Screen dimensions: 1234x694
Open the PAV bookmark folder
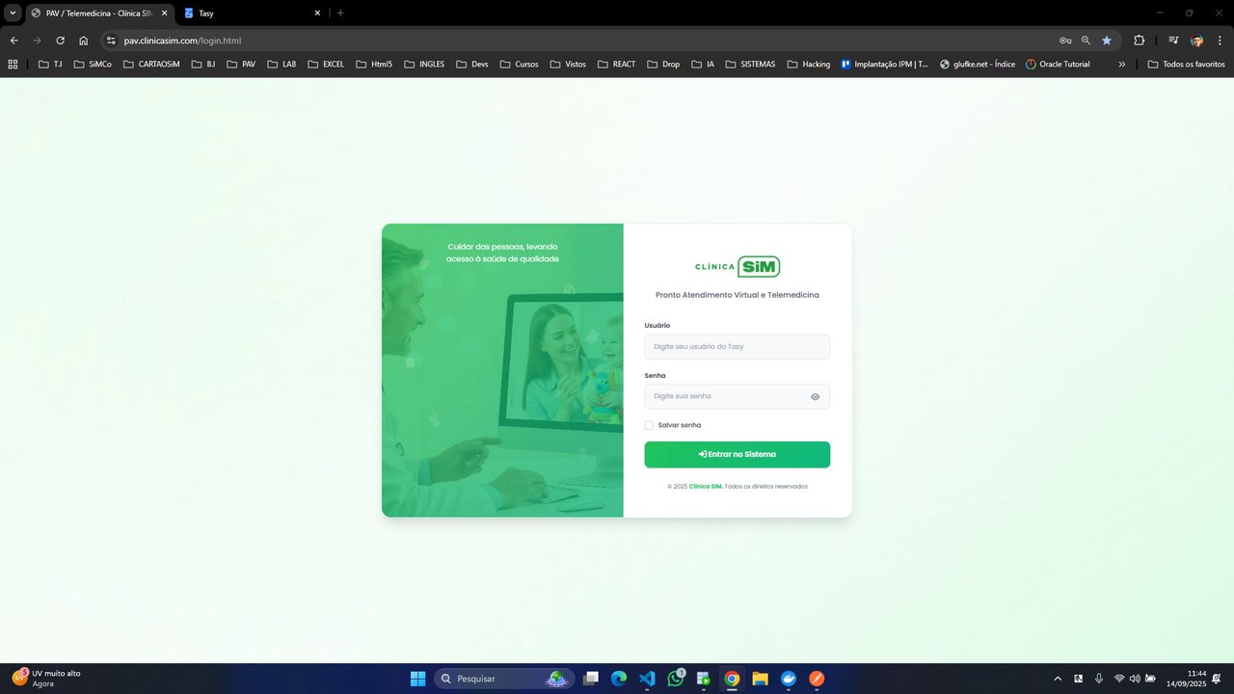241,65
